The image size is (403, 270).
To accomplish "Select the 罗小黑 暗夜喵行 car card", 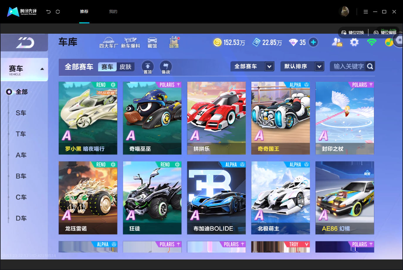I will pos(88,118).
